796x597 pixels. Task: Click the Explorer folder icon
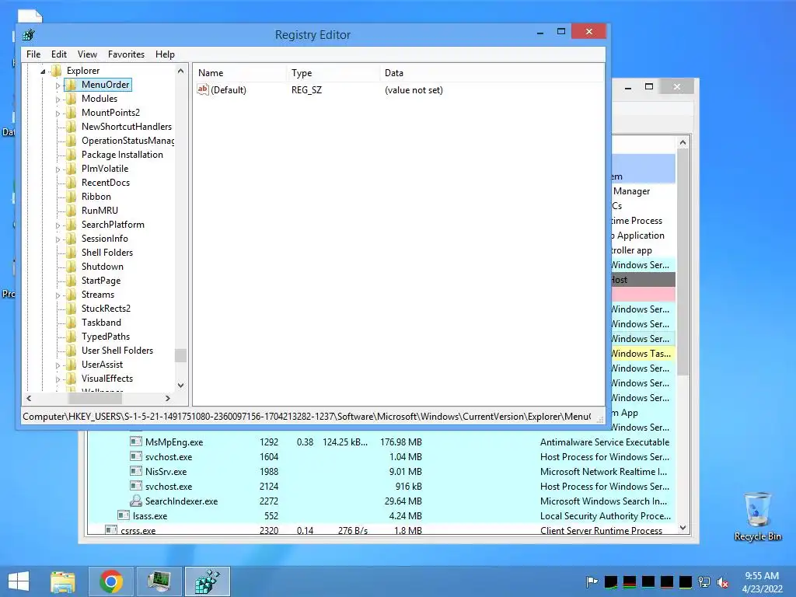click(57, 71)
